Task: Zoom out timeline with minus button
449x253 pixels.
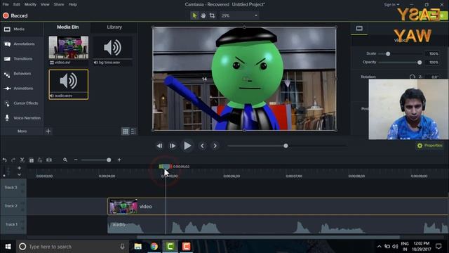Action: 76,160
